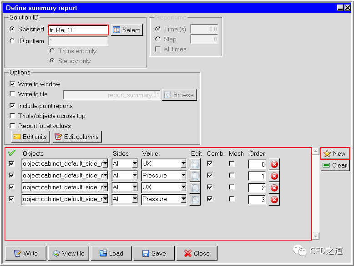Toggle Write to window checkbox
The height and width of the screenshot is (266, 354).
12,84
